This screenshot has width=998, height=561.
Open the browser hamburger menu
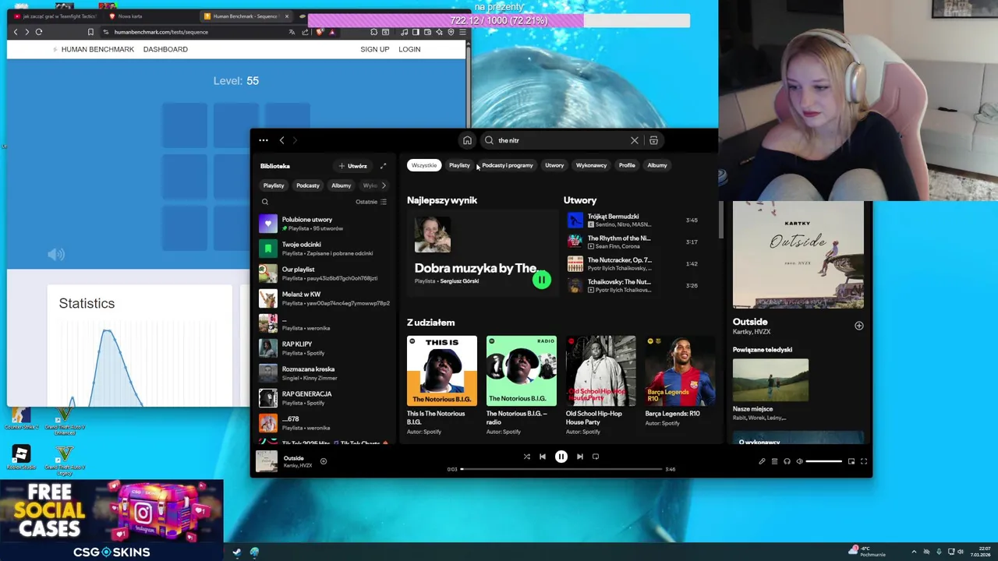coord(462,32)
